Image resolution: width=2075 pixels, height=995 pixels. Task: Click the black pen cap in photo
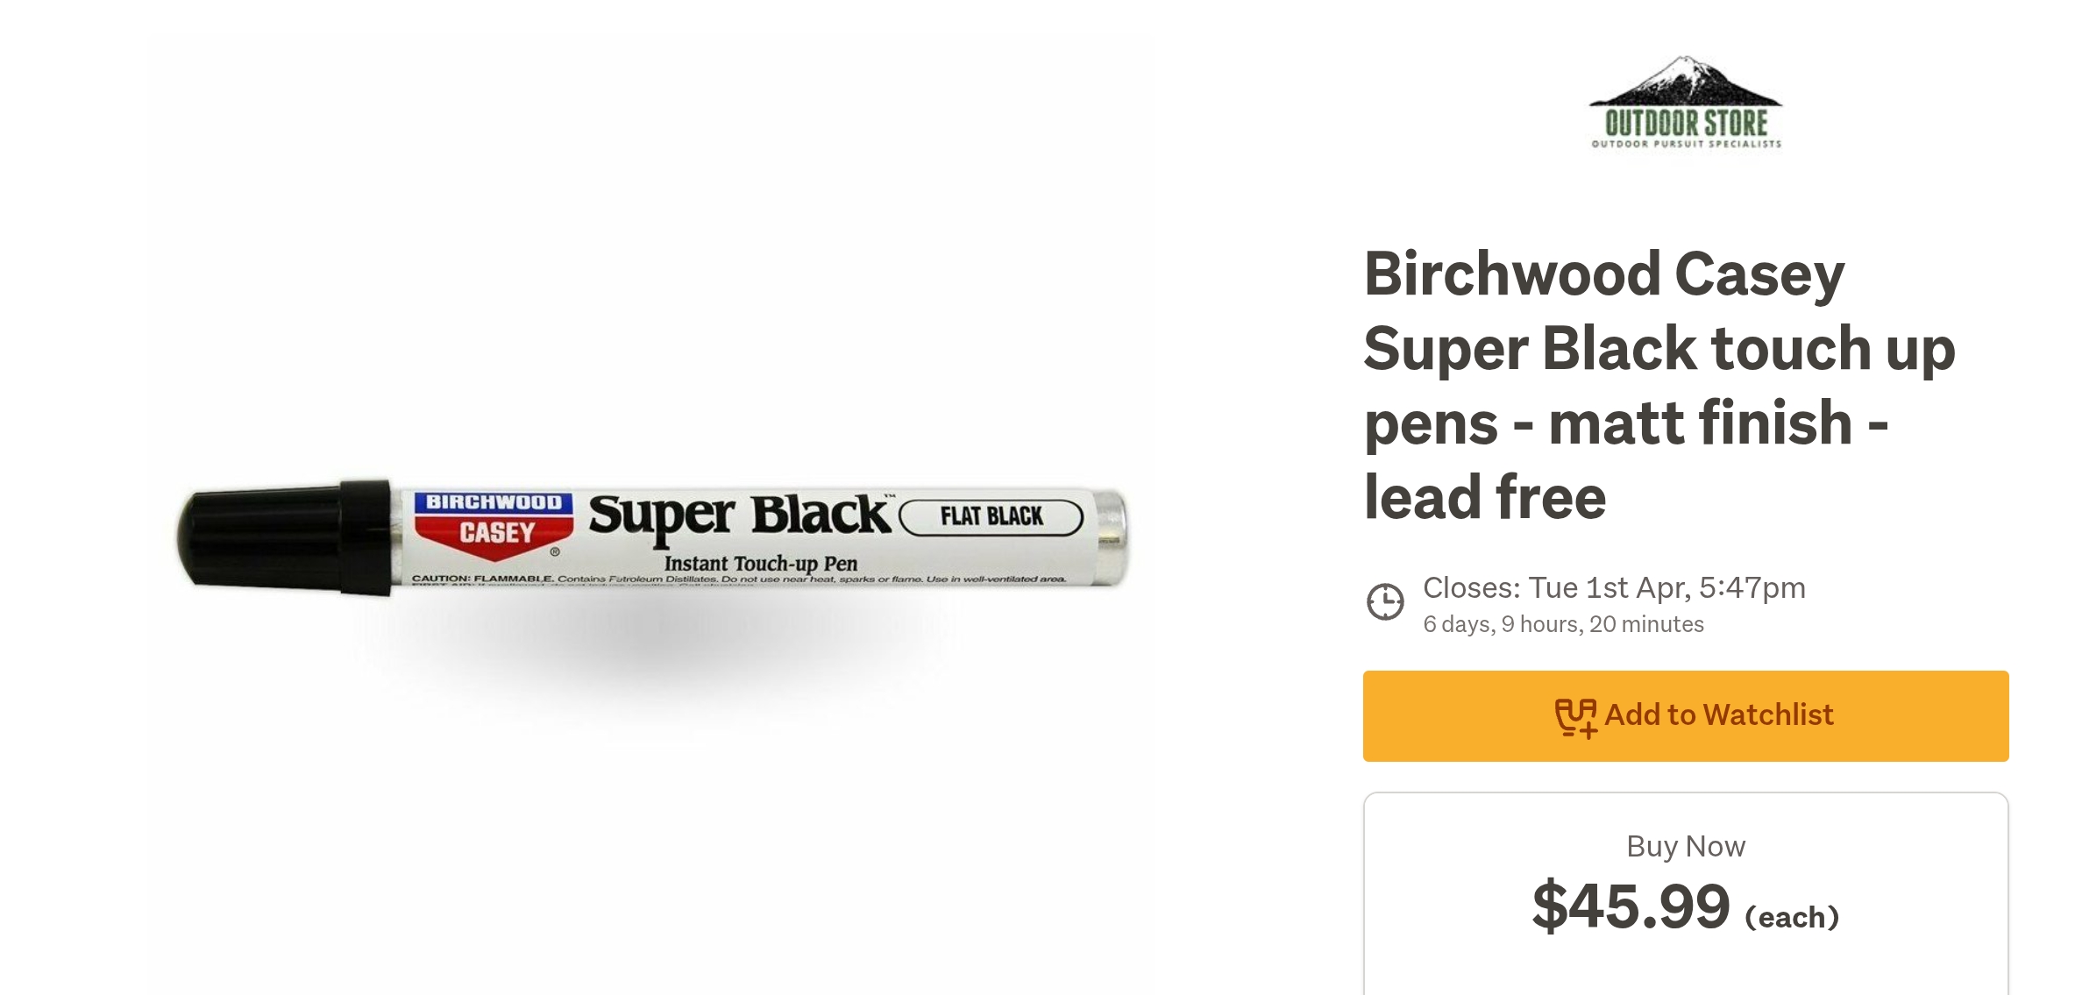285,537
